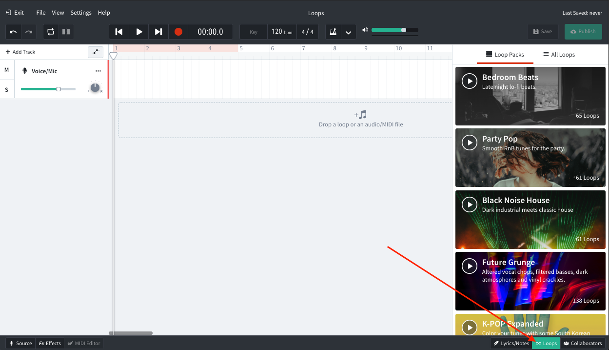Click the split region icon in the toolbar
The height and width of the screenshot is (350, 609).
[66, 32]
